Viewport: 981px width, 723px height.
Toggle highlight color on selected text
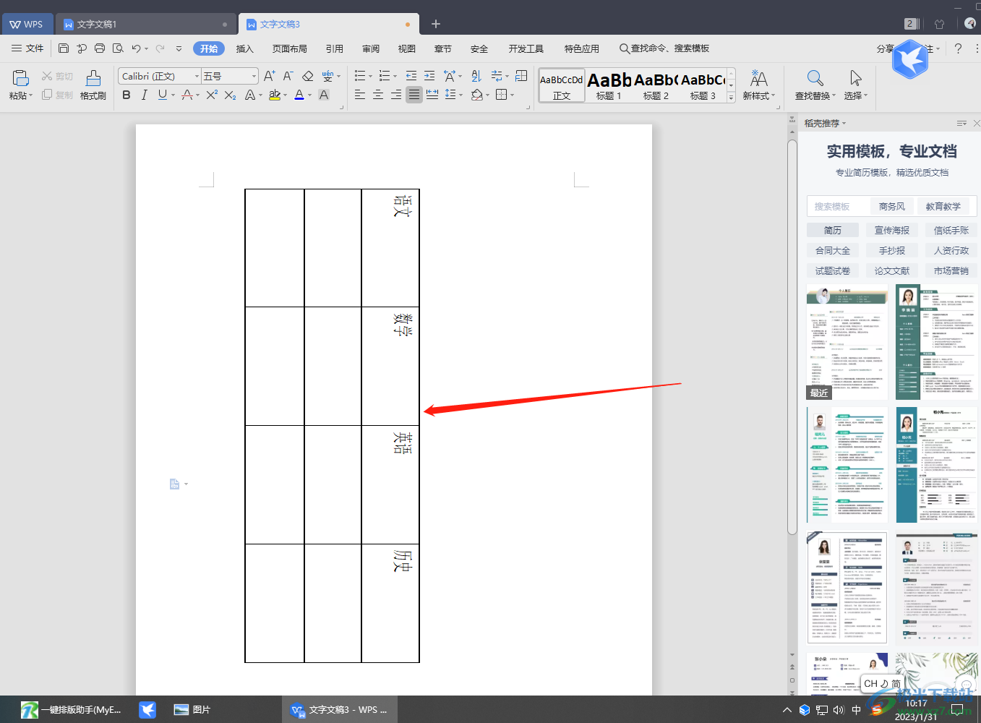(274, 95)
